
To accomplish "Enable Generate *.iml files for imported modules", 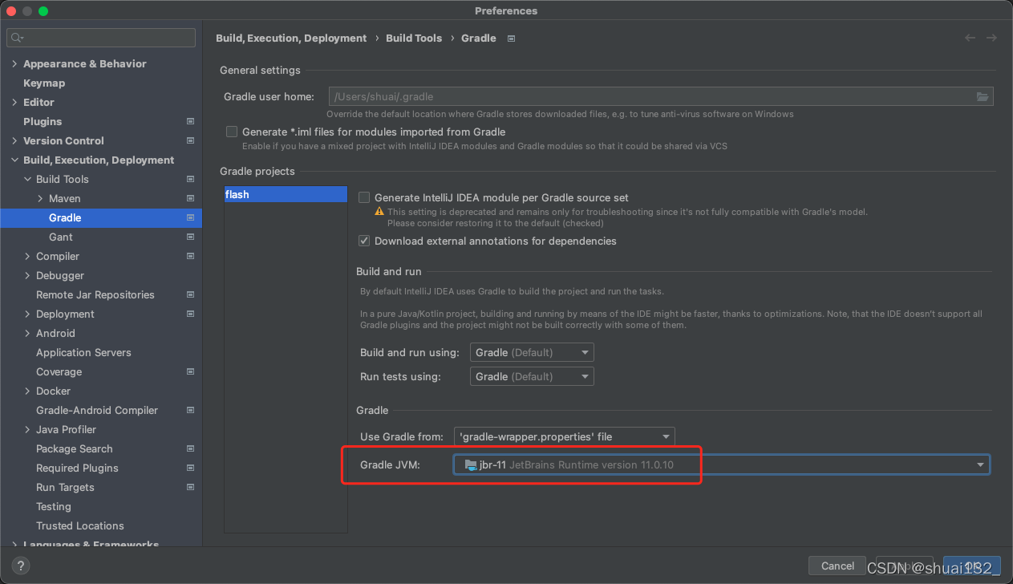I will [x=231, y=132].
